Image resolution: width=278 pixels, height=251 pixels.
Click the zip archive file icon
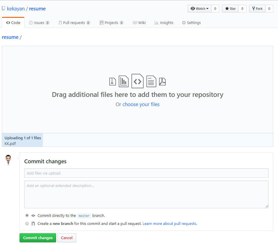click(x=113, y=82)
